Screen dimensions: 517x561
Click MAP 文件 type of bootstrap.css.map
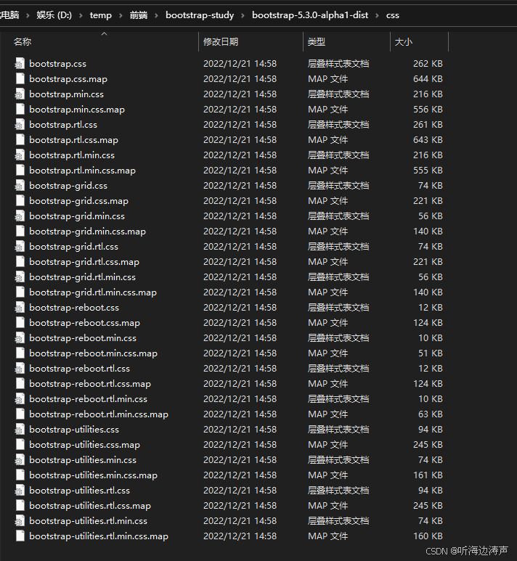coord(328,78)
